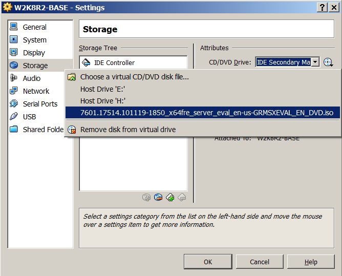Open the CD/DVD Drive combo box
Viewport: 342px width, 276px height.
pyautogui.click(x=287, y=62)
